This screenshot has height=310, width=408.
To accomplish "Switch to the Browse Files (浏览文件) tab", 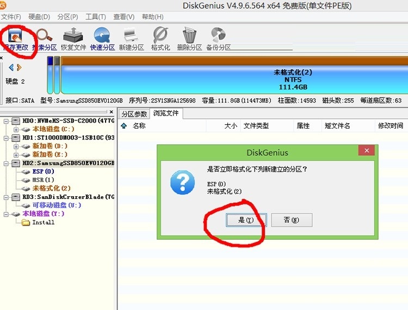I will click(x=166, y=113).
